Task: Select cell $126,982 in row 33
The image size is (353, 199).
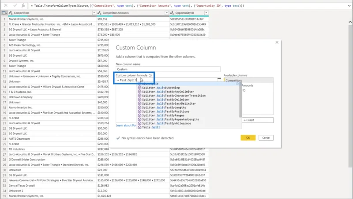Action: click(133, 185)
